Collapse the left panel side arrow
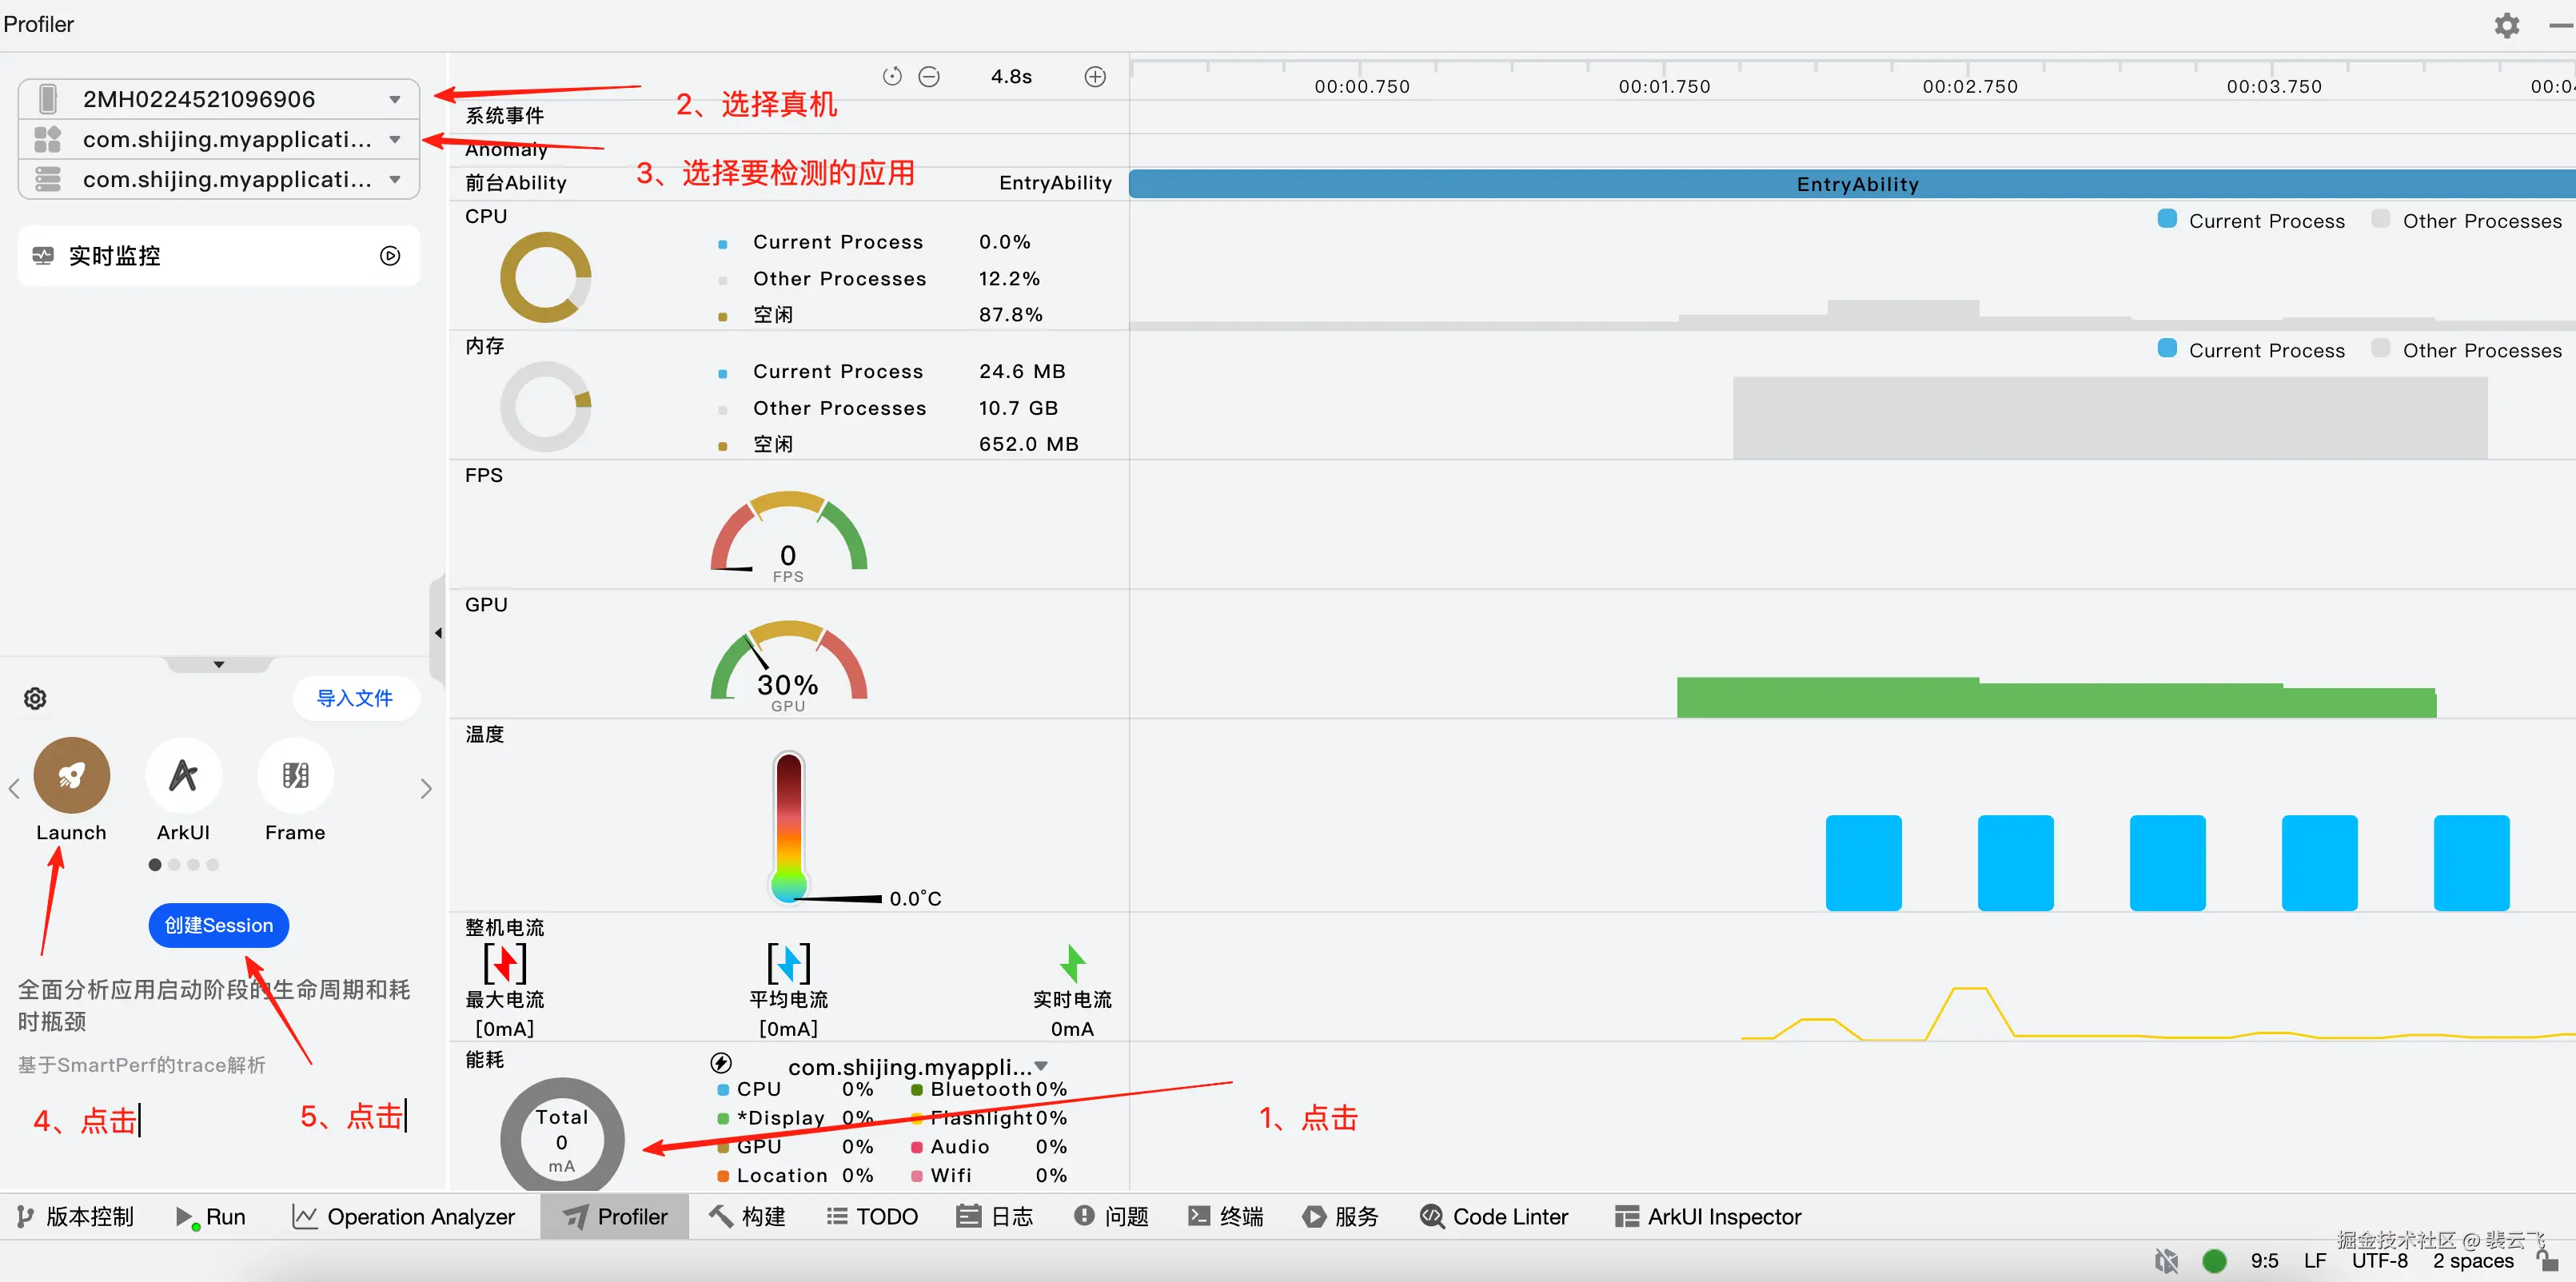 (x=438, y=633)
